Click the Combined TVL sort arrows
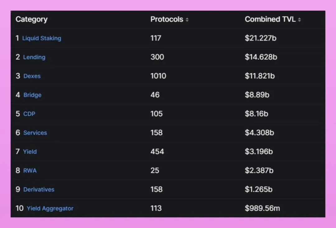Screen dimensions: 336x228 [299, 20]
